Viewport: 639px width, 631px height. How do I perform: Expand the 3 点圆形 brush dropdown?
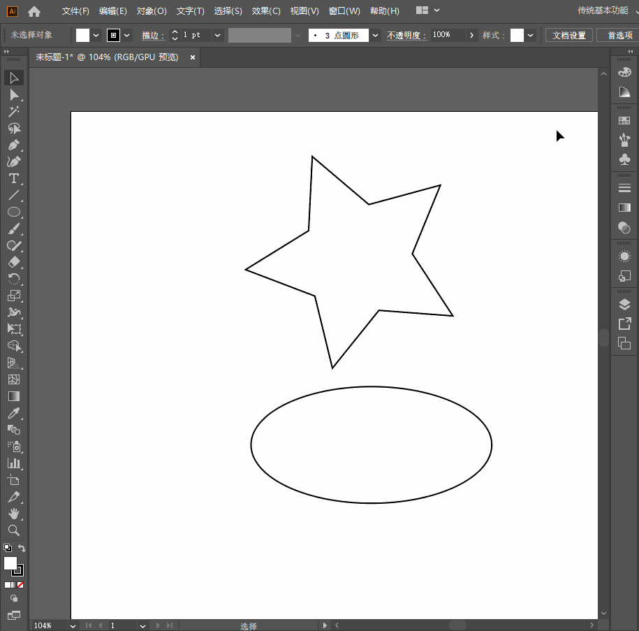[376, 35]
